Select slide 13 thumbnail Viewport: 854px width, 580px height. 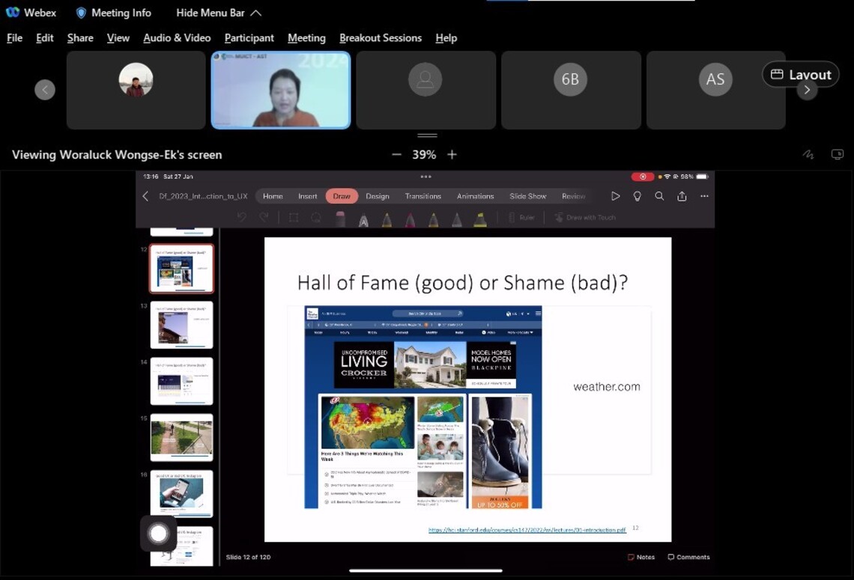click(182, 325)
